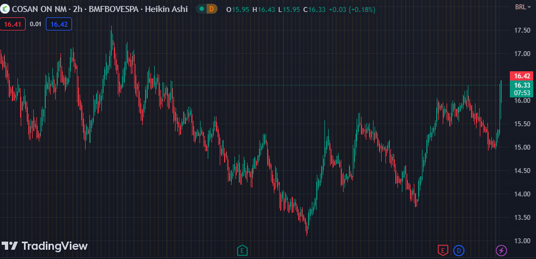The image size is (536, 259).
Task: Click the 17.00 price scale label
Action: (522, 53)
